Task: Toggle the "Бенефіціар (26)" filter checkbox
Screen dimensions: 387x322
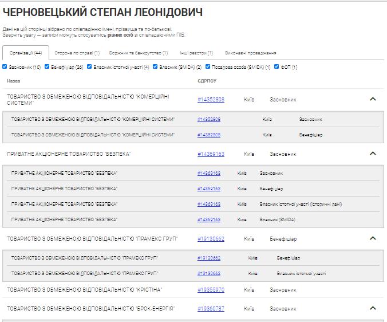Action: click(47, 67)
